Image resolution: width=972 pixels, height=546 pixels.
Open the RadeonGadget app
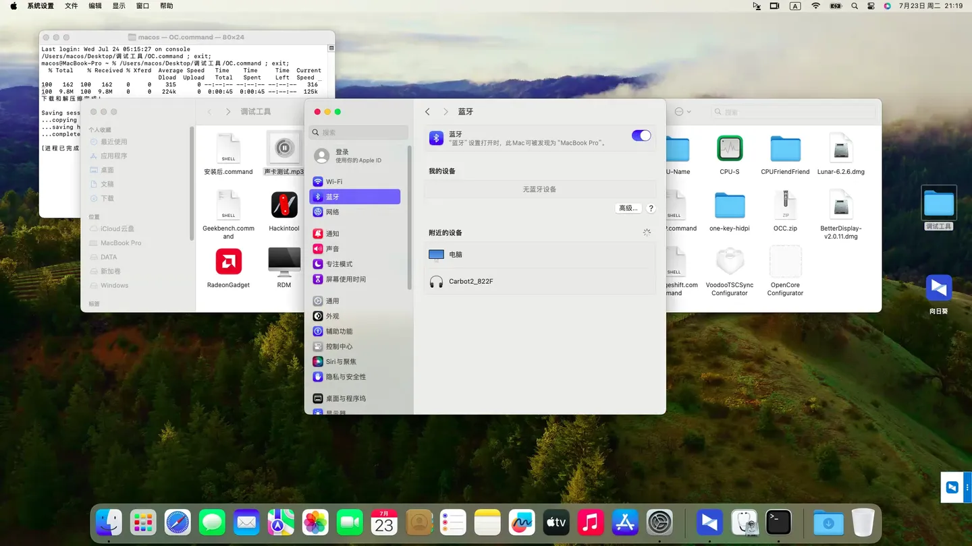click(228, 262)
